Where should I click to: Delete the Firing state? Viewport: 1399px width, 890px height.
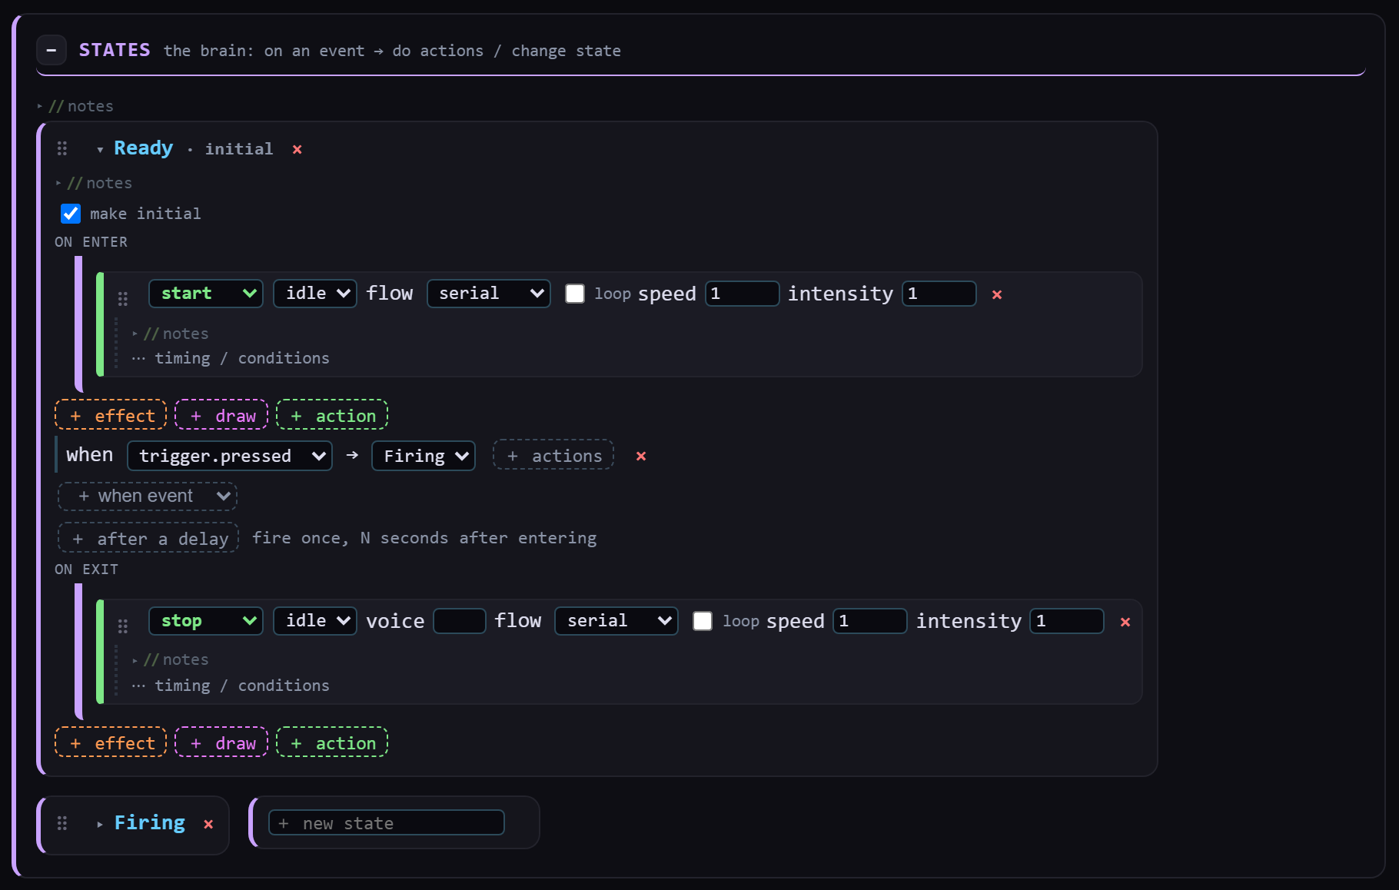tap(208, 824)
